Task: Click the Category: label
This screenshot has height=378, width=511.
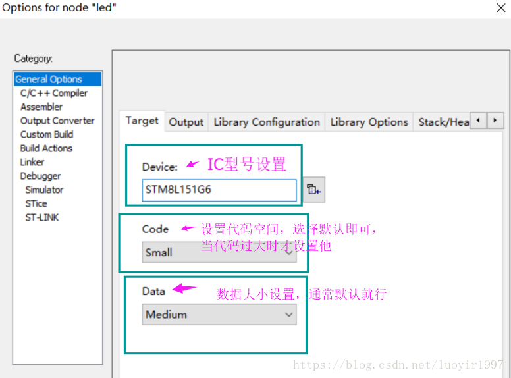Action: 33,59
